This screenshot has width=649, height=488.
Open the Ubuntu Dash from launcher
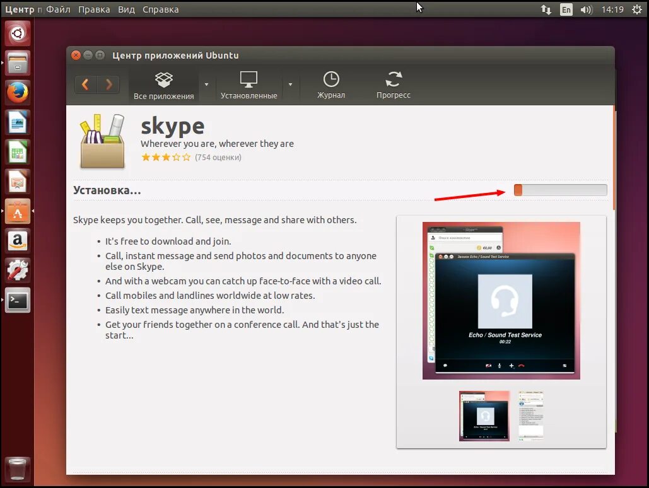[18, 33]
